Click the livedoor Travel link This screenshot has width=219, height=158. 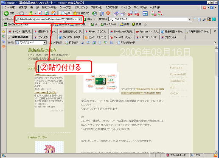[x=45, y=92]
